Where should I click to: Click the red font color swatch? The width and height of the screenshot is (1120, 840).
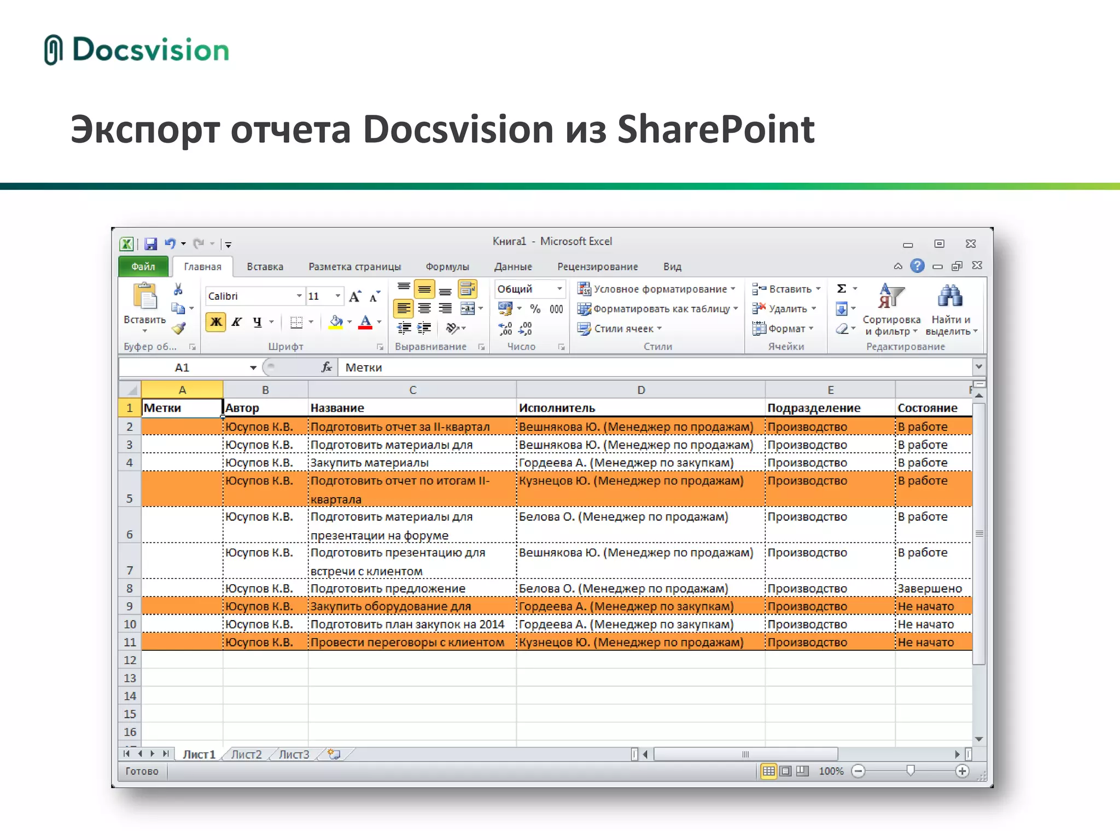[365, 322]
